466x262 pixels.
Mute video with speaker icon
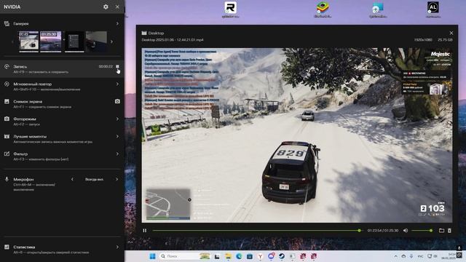[406, 231]
